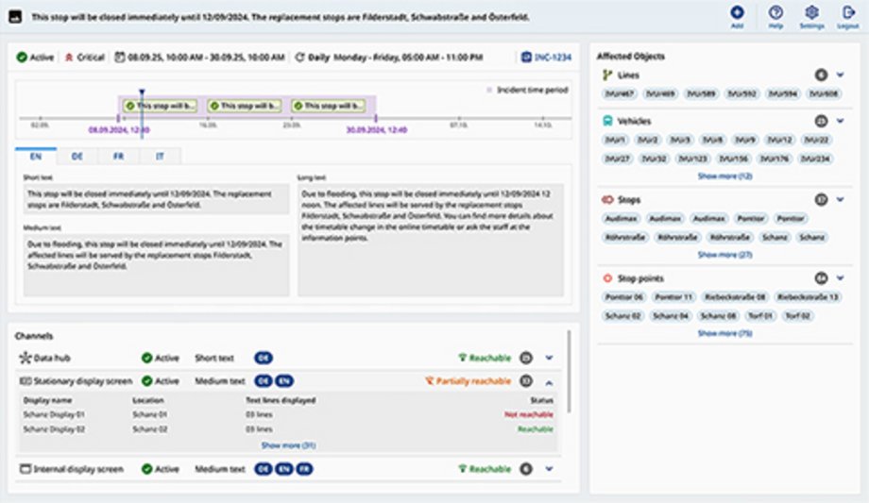Click the Data hub channel icon
Viewport: 869px width, 503px height.
(x=25, y=358)
